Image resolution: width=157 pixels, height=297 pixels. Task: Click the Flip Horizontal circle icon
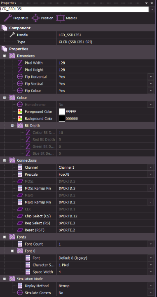[20, 77]
